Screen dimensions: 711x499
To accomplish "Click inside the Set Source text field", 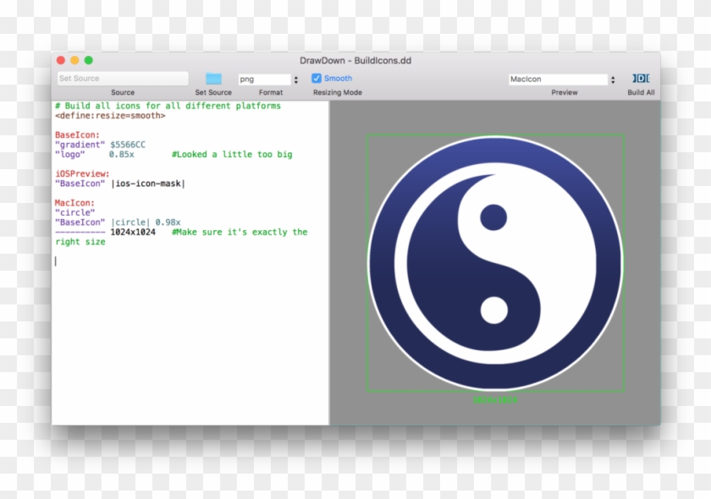I will (x=121, y=77).
